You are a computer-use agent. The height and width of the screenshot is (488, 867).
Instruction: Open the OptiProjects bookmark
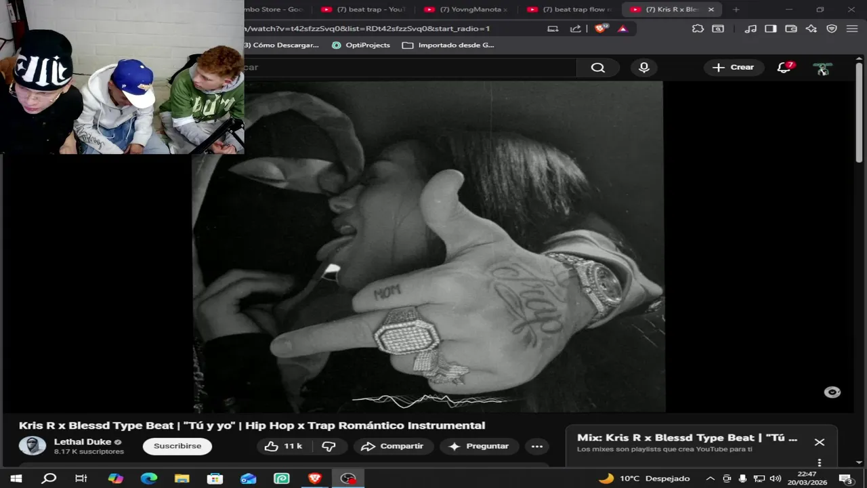pos(360,45)
